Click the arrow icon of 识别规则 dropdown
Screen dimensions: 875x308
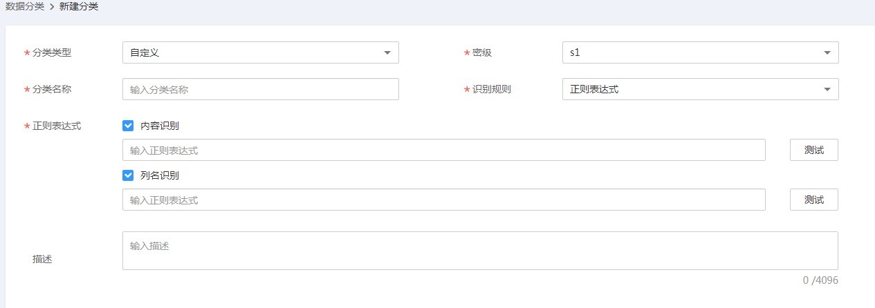tap(827, 89)
